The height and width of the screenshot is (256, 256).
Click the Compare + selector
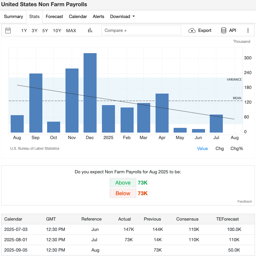click(141, 30)
